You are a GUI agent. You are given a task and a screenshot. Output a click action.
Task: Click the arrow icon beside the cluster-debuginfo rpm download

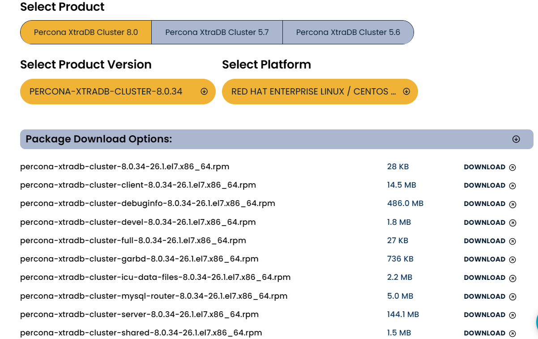point(513,204)
